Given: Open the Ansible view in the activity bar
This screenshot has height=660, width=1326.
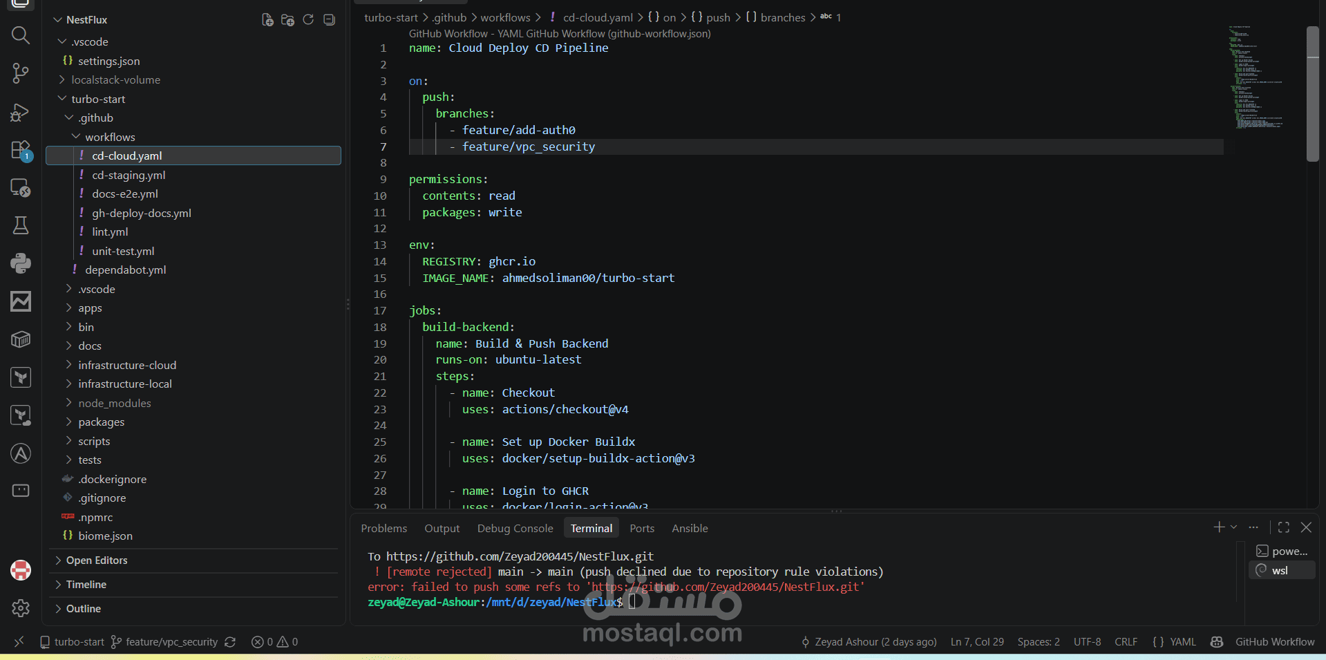Looking at the screenshot, I should click(21, 453).
